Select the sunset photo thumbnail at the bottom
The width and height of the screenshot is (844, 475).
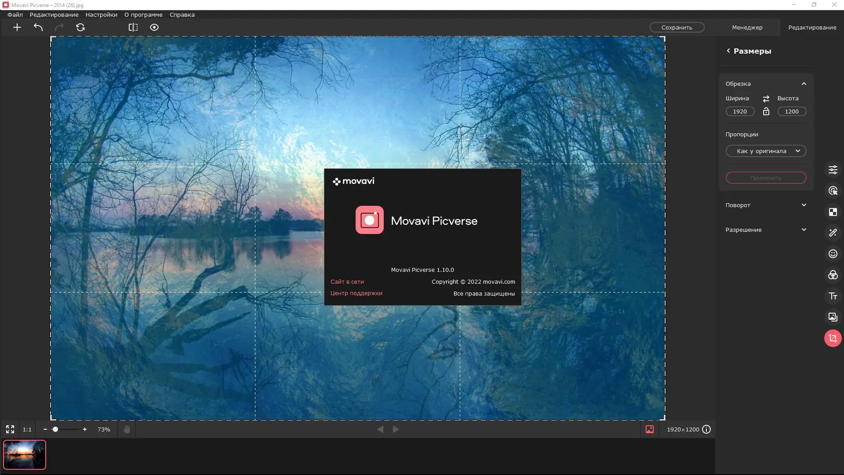[25, 455]
